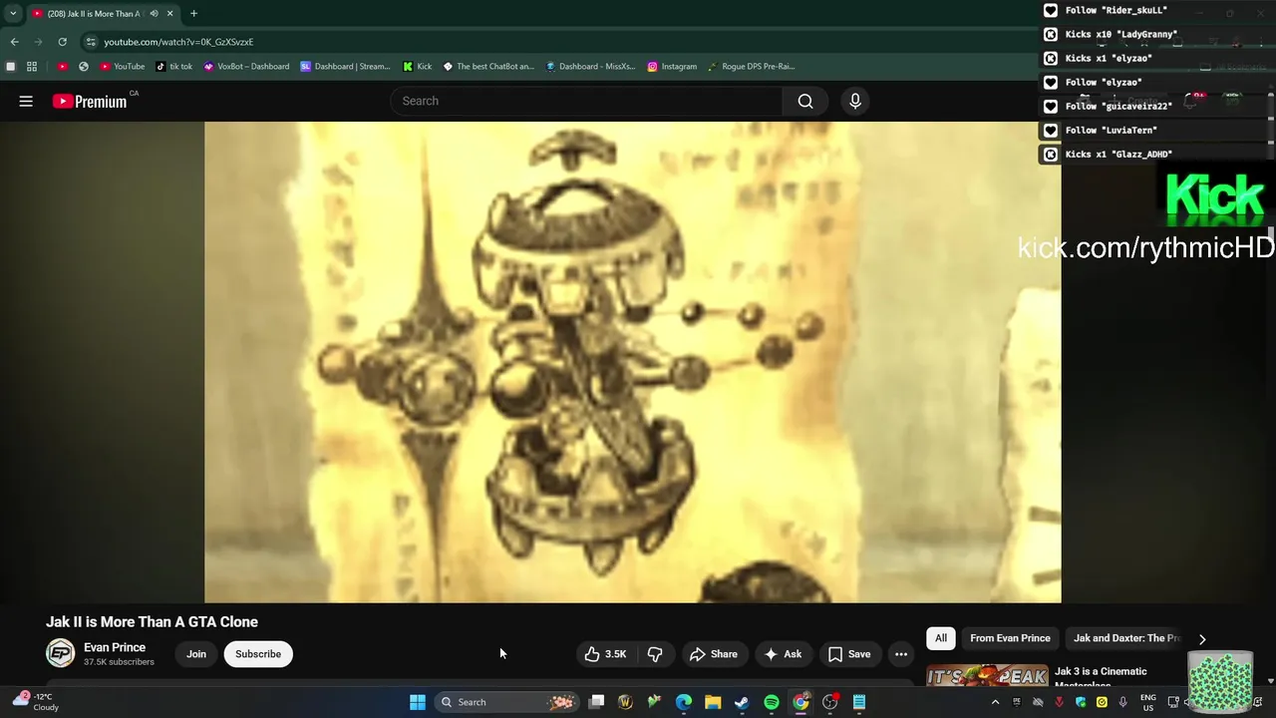Open the weather widget showing -12°C Cloudy
The width and height of the screenshot is (1276, 718).
[36, 702]
